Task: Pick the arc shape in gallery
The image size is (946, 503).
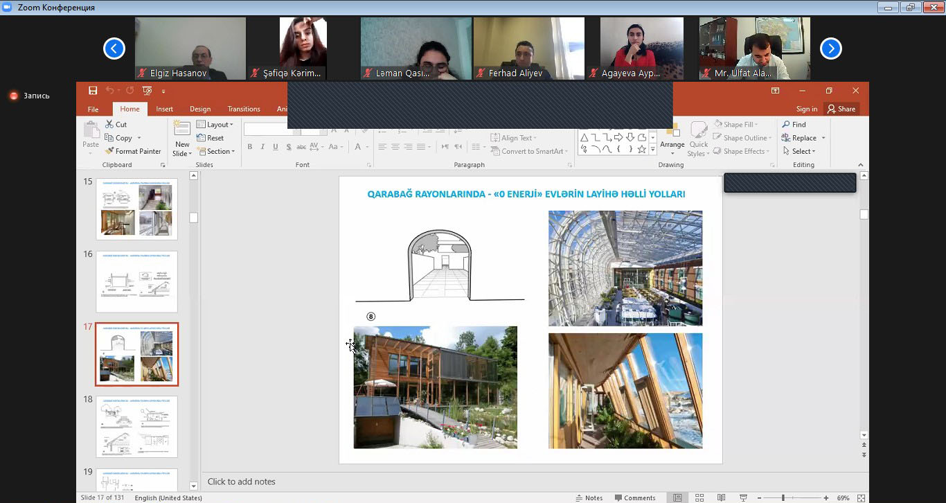Action: [x=596, y=149]
